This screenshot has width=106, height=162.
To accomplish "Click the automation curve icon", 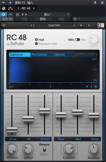I will pos(10,14).
